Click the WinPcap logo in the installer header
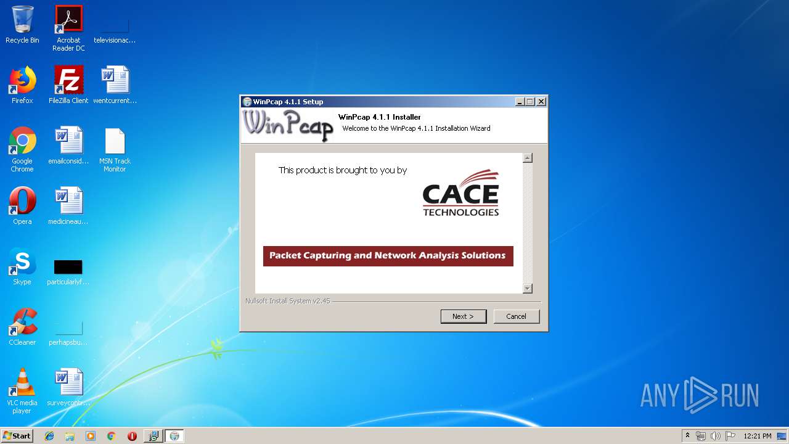 click(x=288, y=125)
